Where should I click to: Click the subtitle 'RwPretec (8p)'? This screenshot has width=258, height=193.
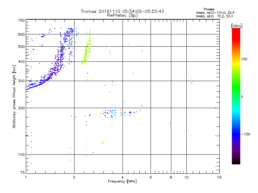tap(122, 15)
